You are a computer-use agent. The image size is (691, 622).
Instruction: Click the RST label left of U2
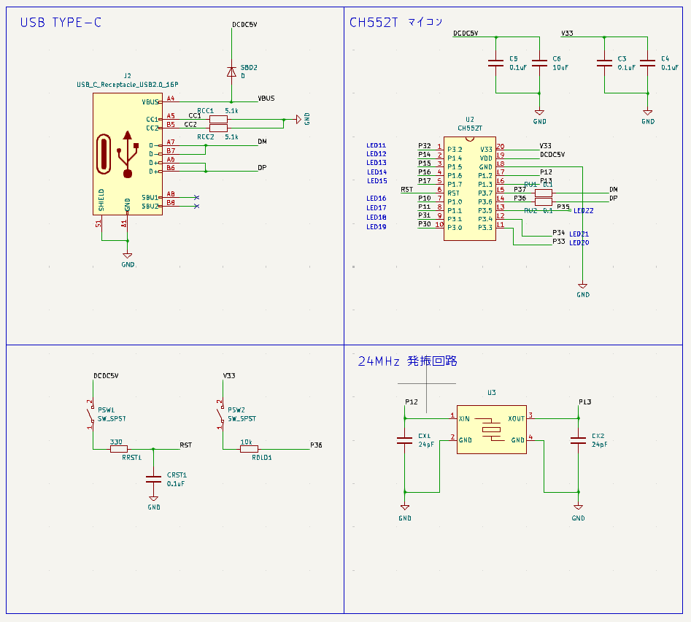406,190
